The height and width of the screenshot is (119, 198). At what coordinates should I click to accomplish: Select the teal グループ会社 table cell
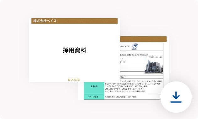[x=94, y=97]
